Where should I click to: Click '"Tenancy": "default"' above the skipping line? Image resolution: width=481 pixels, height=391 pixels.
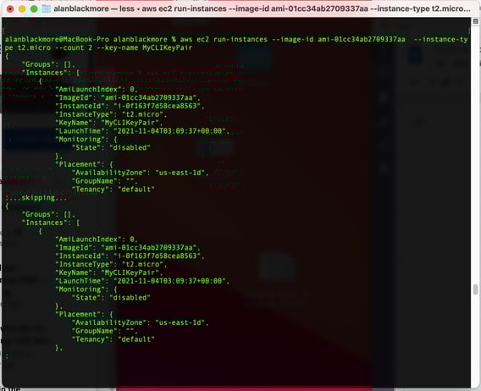[113, 190]
